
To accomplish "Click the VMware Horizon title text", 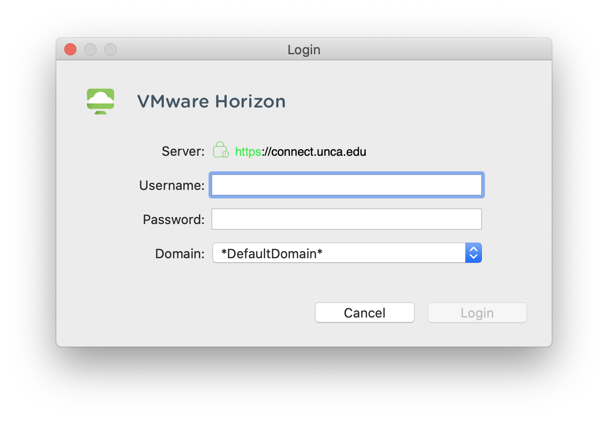I will pos(211,101).
